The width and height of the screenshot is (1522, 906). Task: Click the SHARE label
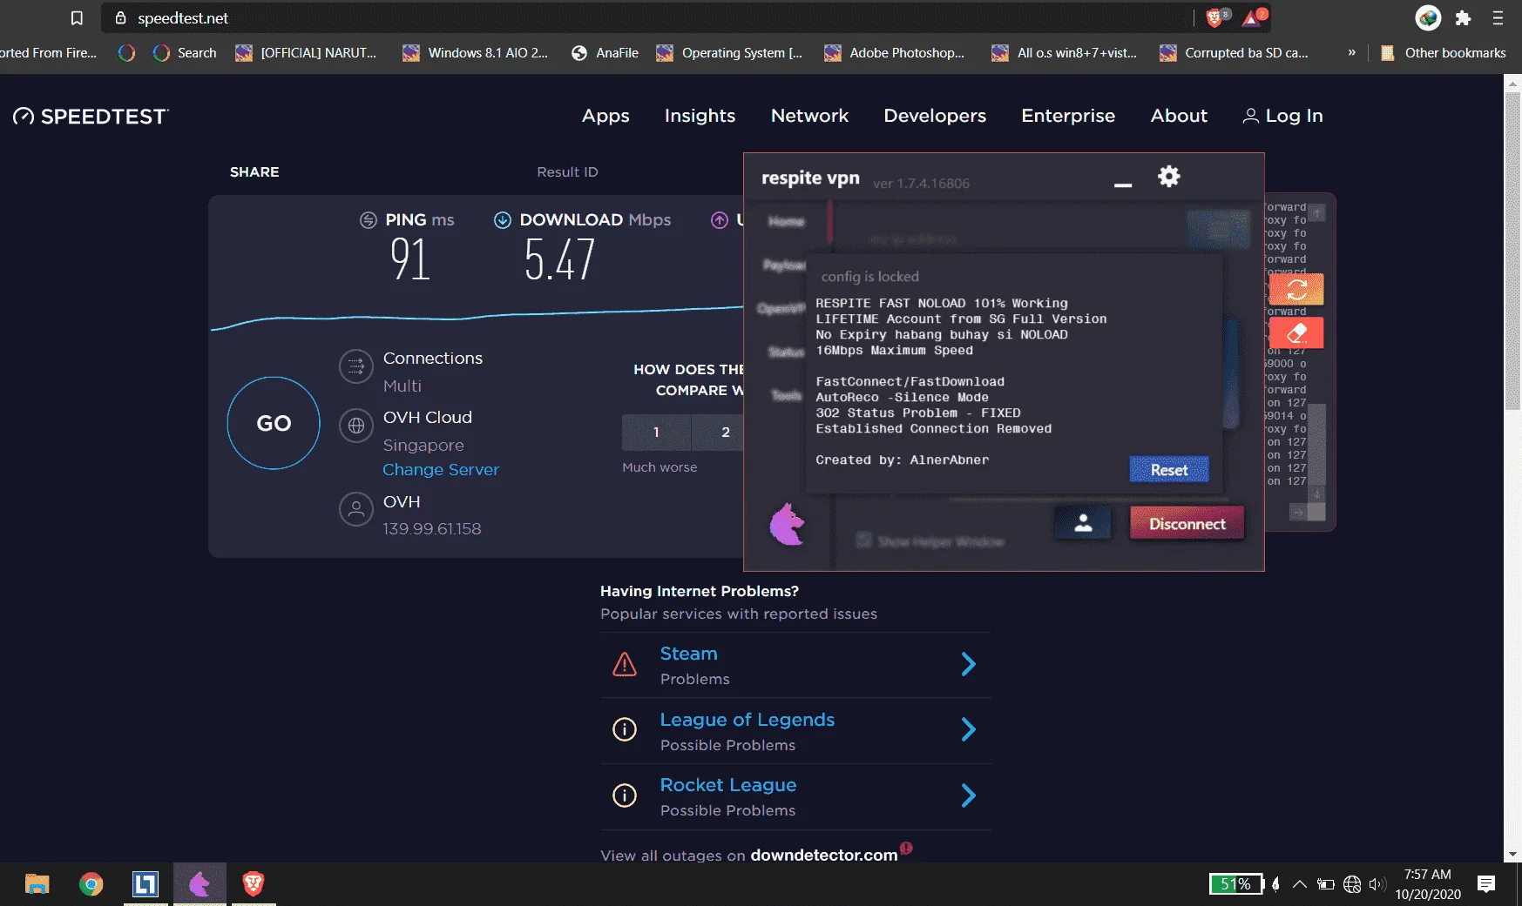click(x=254, y=172)
